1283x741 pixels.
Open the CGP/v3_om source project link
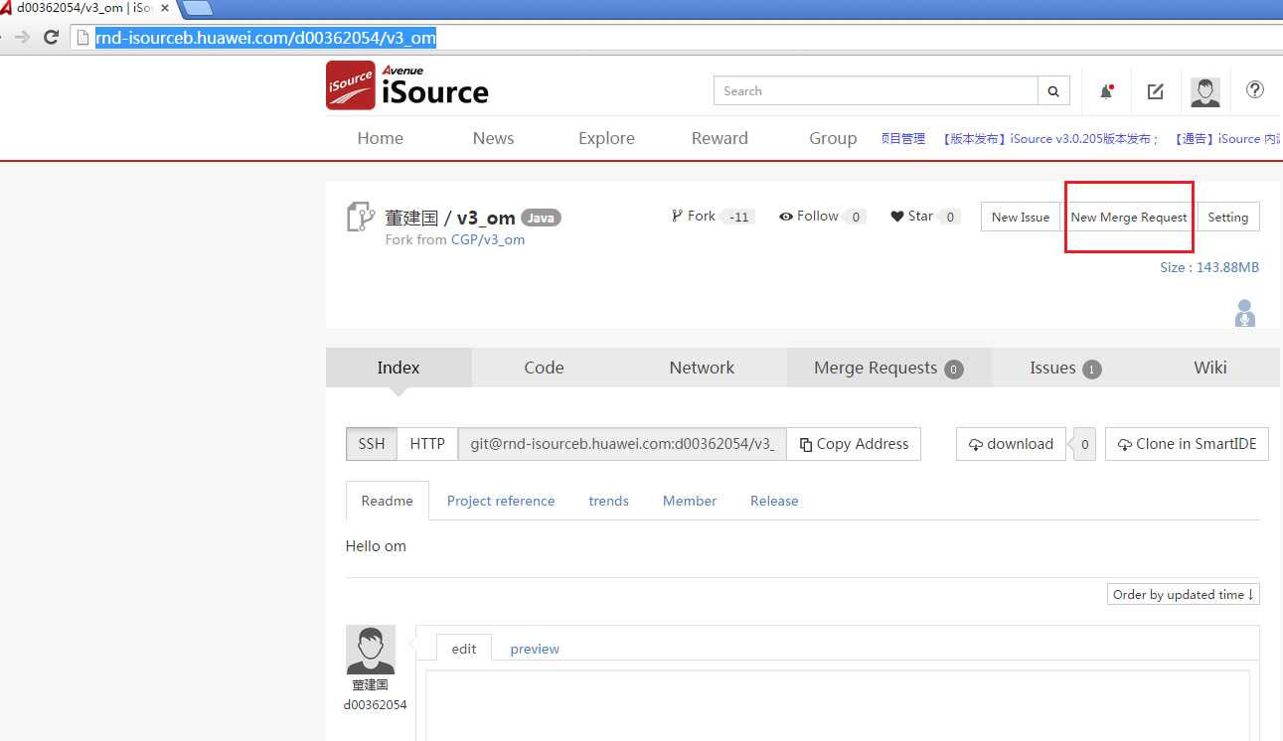(487, 239)
